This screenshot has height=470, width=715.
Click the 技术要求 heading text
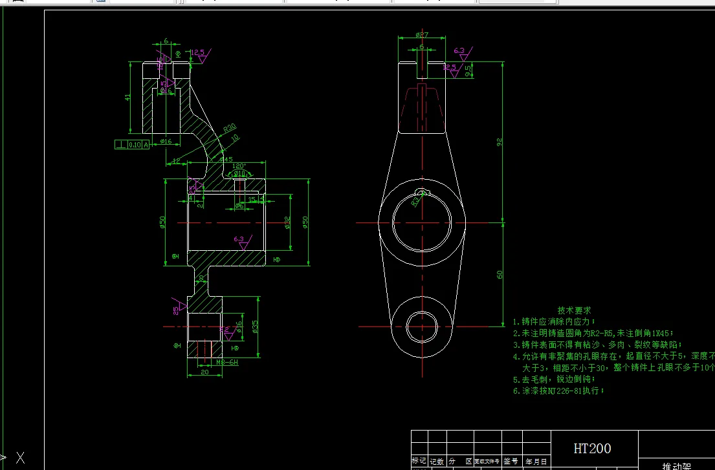[574, 310]
